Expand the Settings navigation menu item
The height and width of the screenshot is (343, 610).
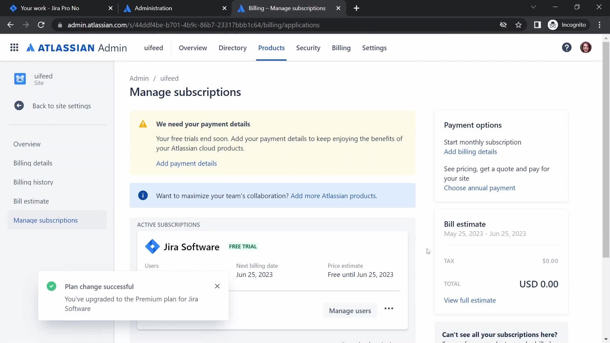point(375,47)
